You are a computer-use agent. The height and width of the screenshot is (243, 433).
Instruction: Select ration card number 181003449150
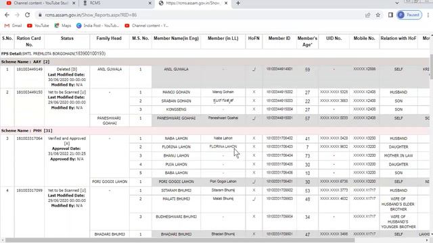coord(29,92)
